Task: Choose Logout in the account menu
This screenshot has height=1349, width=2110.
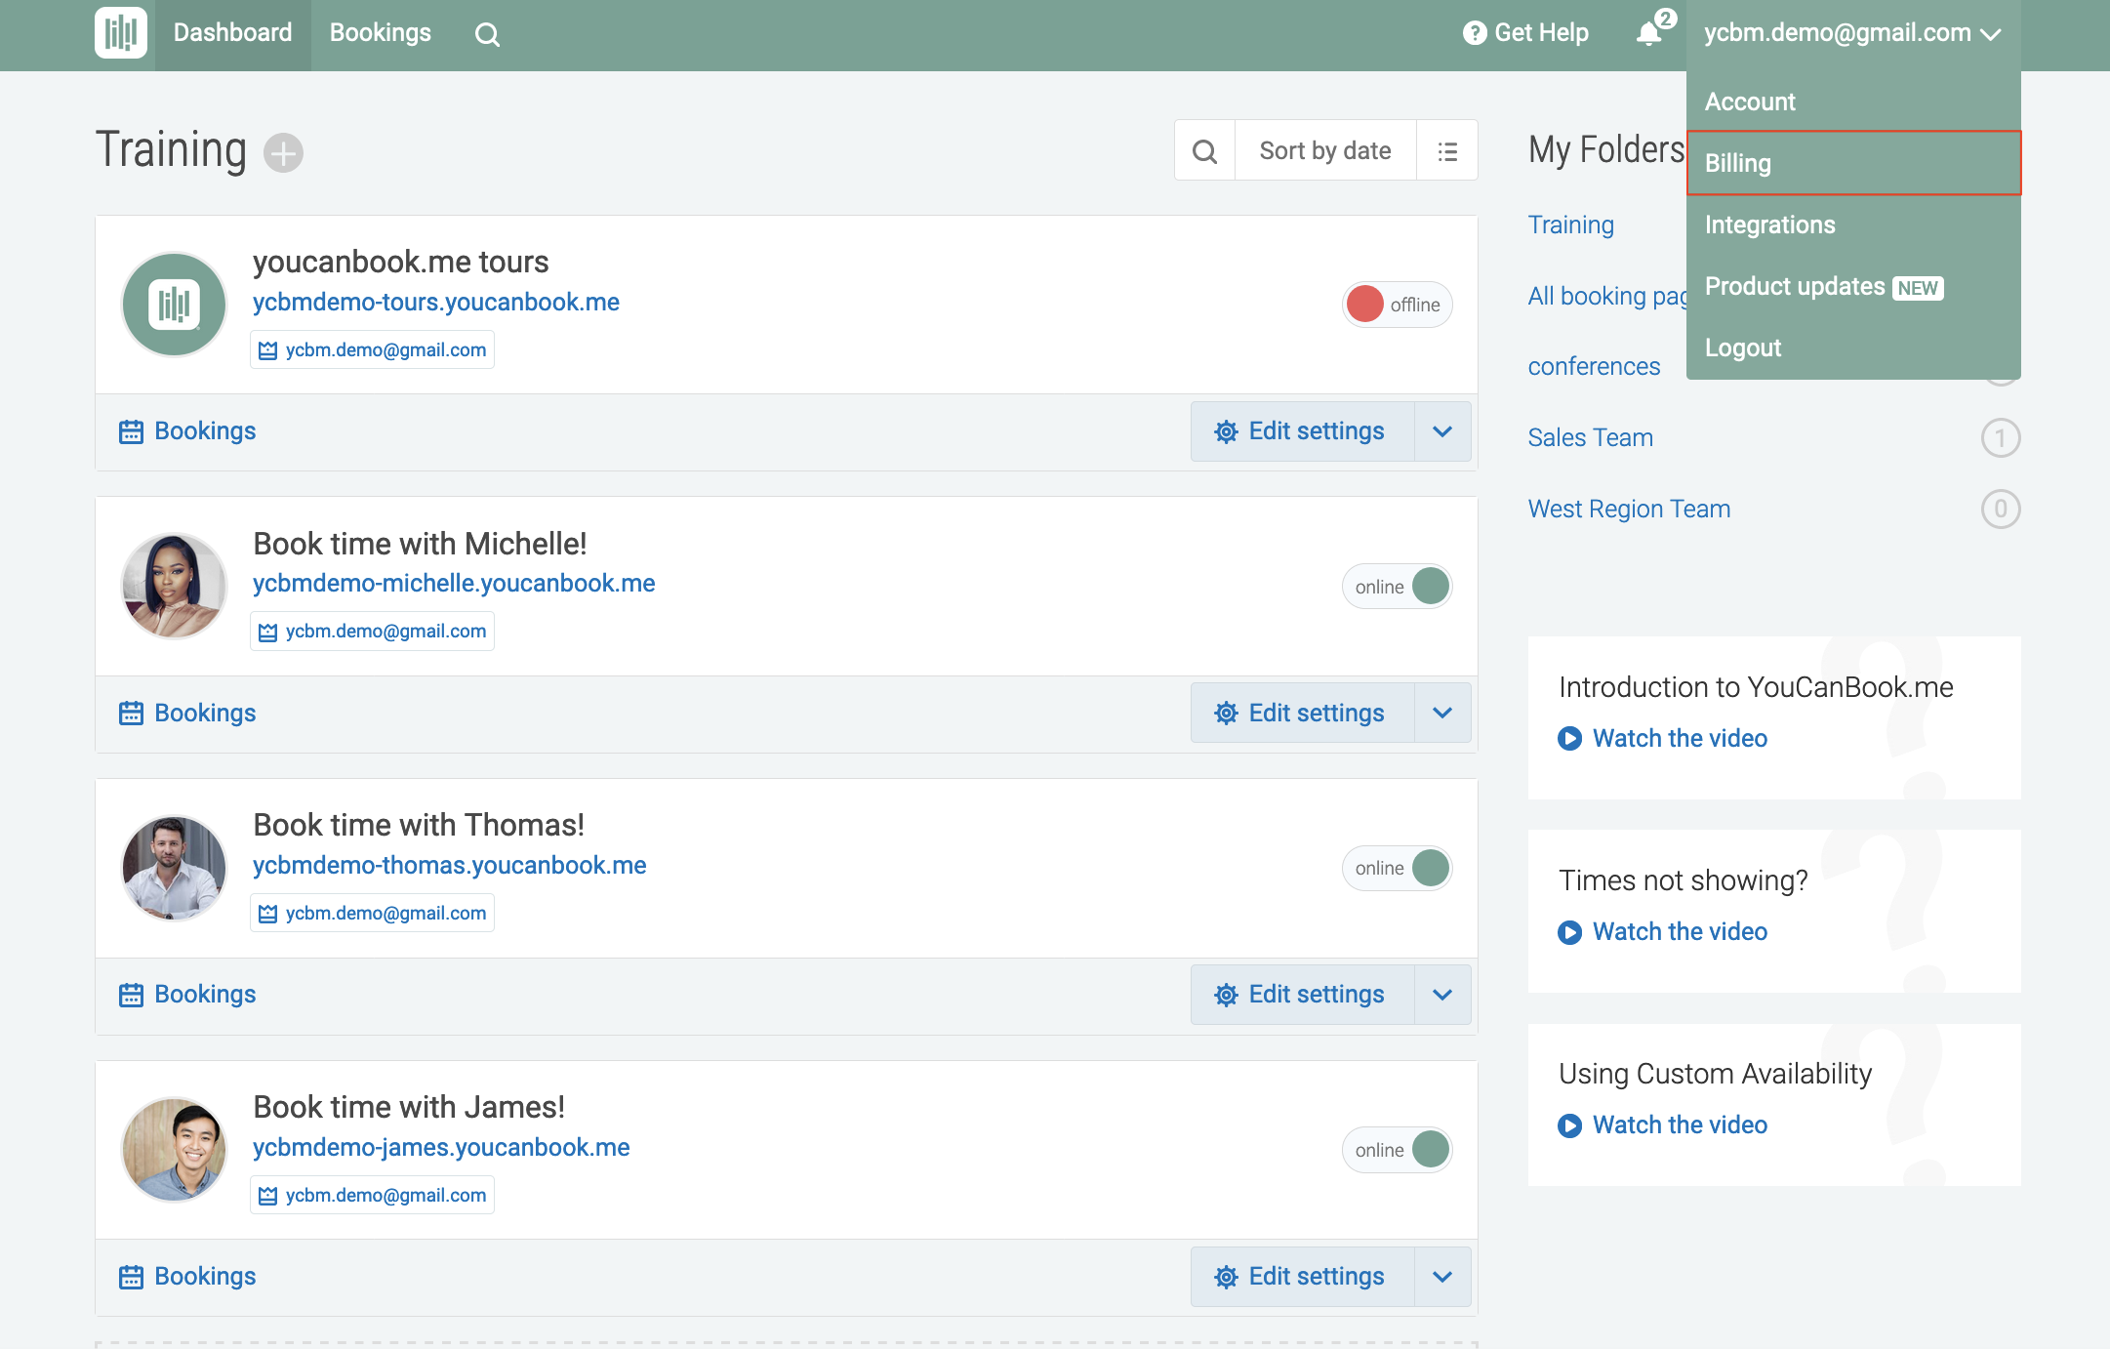Action: (1743, 347)
